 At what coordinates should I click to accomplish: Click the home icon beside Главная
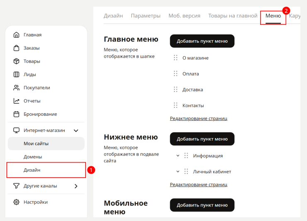(x=16, y=35)
